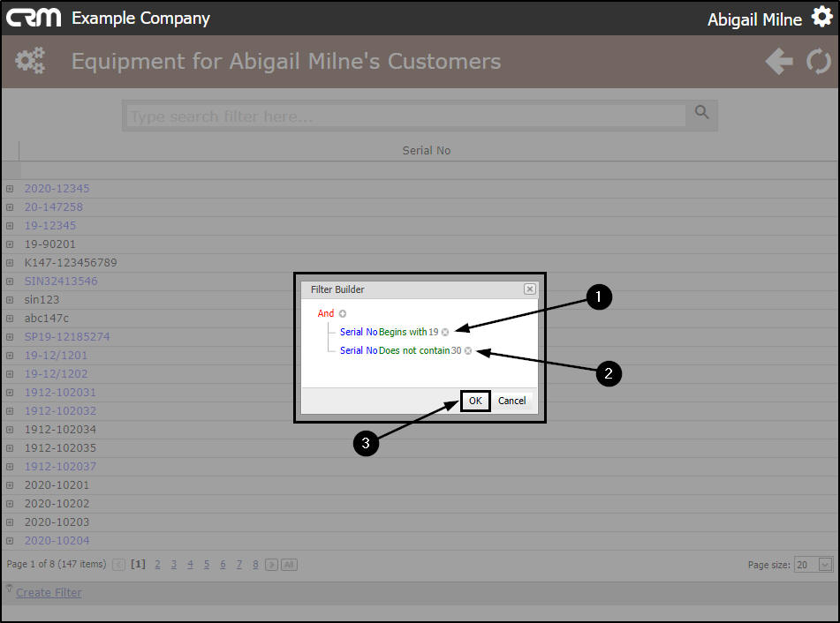Viewport: 840px width, 623px height.
Task: Click the back arrow icon in header
Action: 779,61
